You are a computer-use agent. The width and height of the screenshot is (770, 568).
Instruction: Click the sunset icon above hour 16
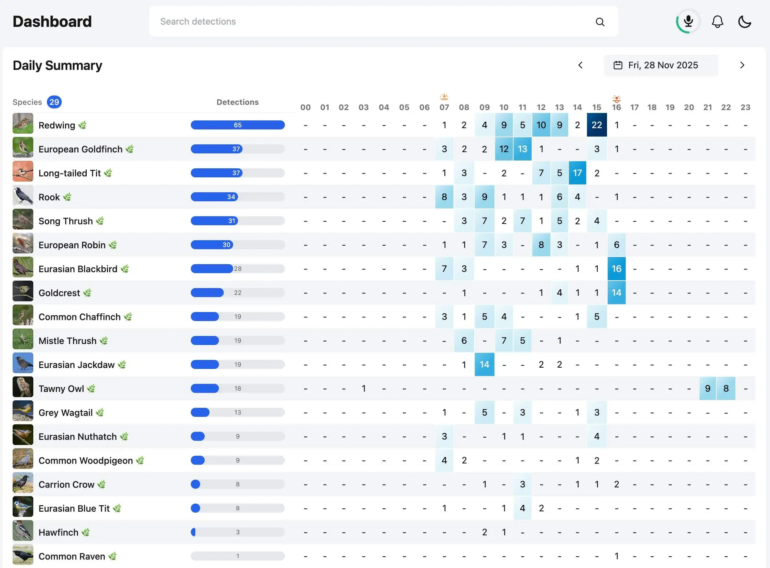(x=616, y=99)
